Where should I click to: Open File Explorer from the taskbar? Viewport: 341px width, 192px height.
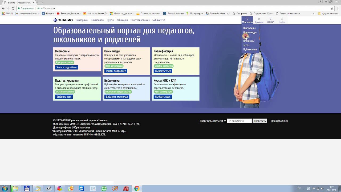point(15,189)
